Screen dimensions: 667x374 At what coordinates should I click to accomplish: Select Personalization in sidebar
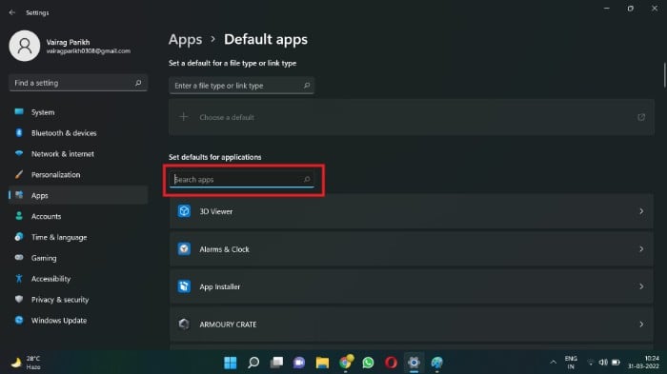[78, 175]
